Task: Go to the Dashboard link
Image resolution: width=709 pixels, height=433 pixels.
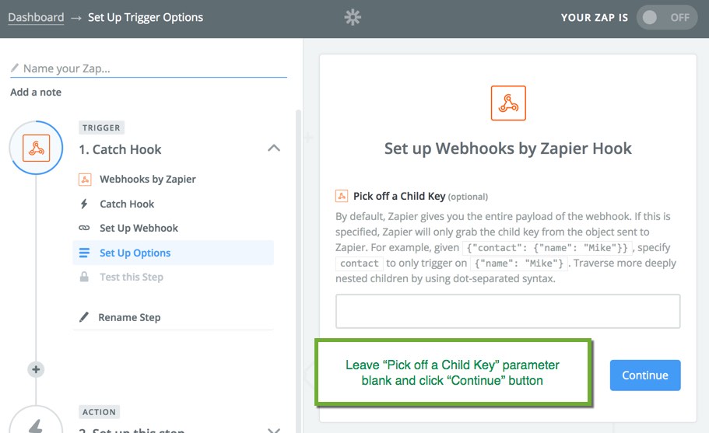Action: pos(36,17)
